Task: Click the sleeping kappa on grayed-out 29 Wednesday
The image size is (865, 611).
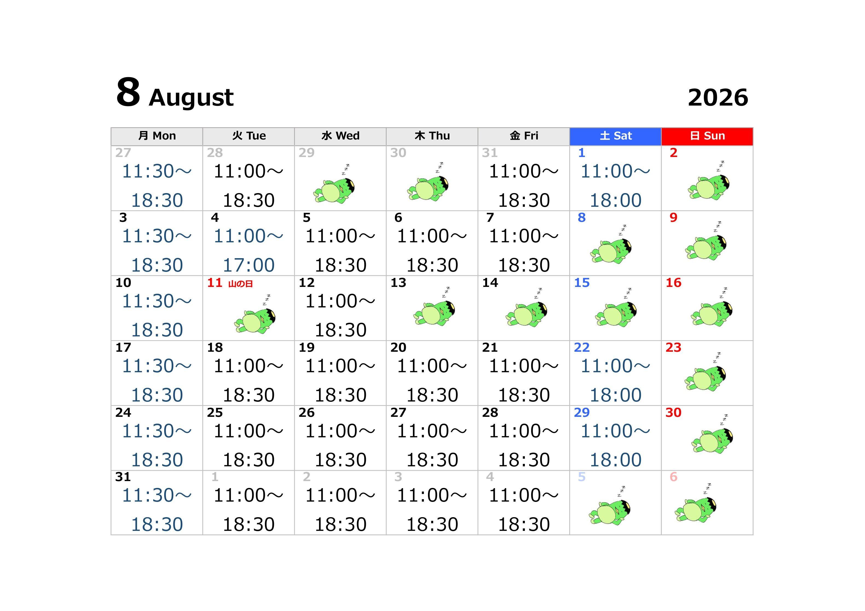Action: [334, 184]
